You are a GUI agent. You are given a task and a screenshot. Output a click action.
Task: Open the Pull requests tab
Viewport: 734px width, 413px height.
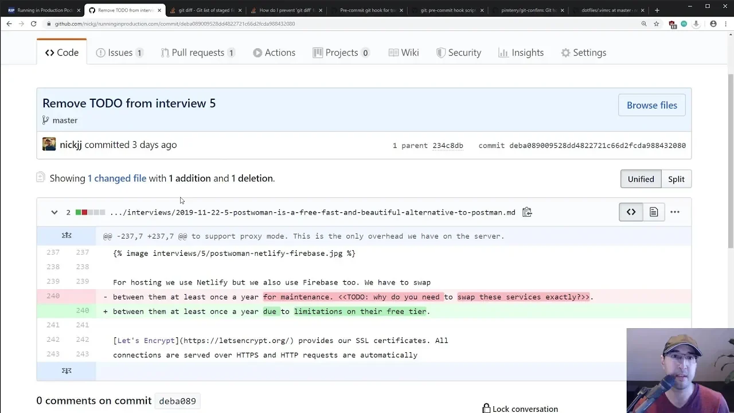198,52
